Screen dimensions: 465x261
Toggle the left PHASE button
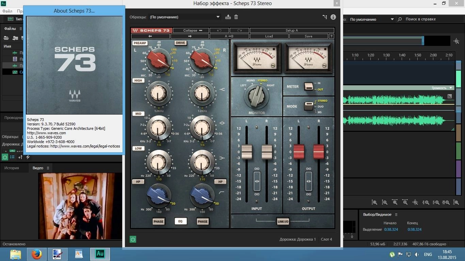(158, 222)
